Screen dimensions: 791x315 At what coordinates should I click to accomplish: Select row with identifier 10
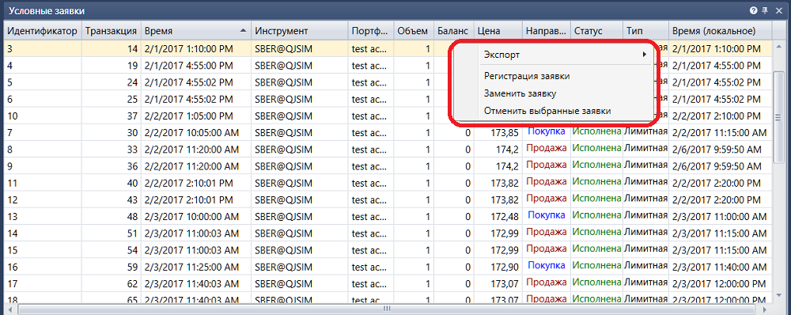(388, 116)
